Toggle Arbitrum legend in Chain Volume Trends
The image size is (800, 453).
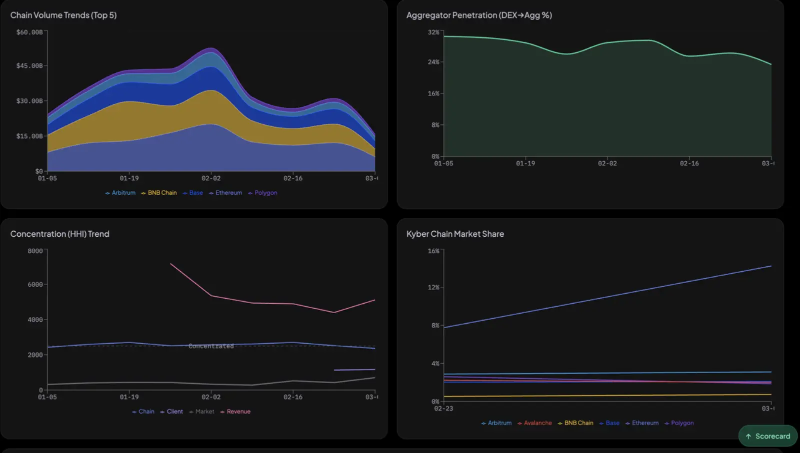coord(120,193)
